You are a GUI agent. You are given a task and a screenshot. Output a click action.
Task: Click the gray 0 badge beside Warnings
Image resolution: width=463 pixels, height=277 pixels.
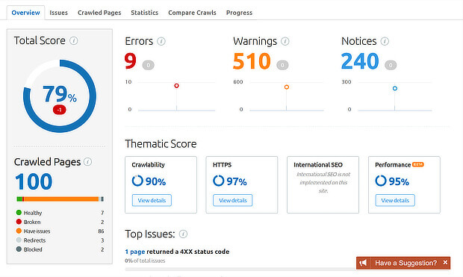(x=282, y=65)
